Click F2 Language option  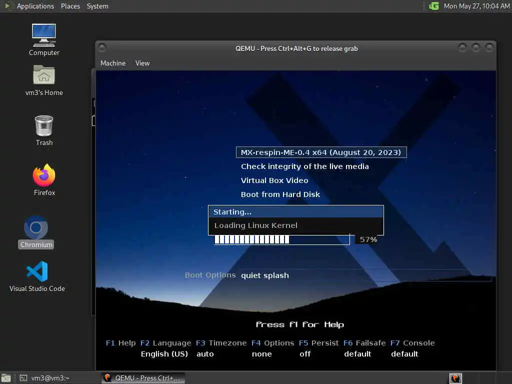(165, 343)
